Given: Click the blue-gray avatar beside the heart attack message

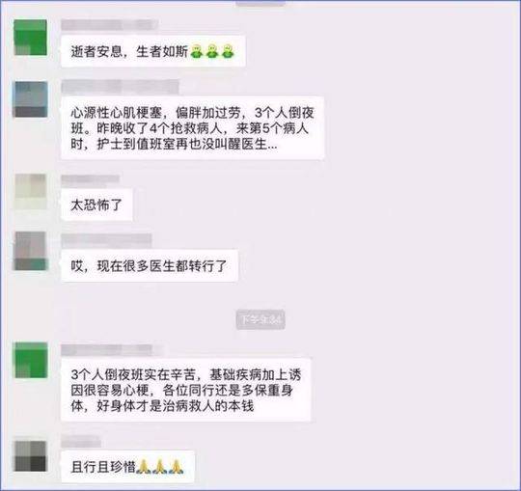Looking at the screenshot, I should click(x=30, y=99).
